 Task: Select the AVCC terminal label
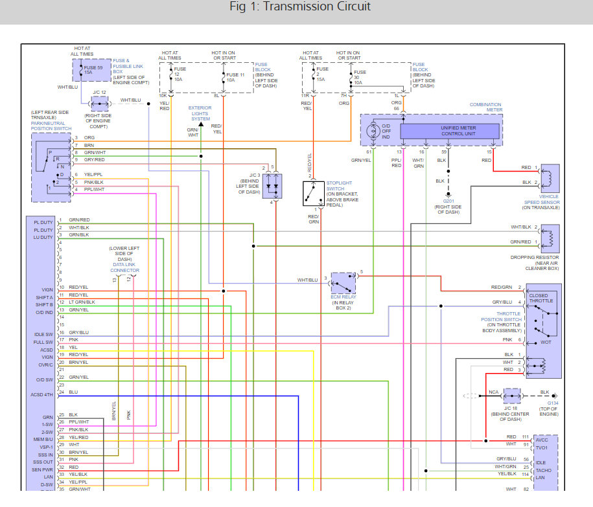pos(542,440)
